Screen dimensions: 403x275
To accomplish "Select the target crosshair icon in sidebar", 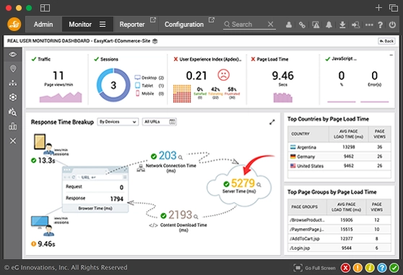I will tap(13, 97).
